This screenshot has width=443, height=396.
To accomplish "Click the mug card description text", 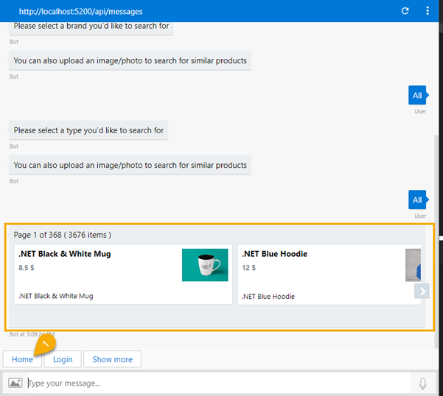I will [x=56, y=296].
